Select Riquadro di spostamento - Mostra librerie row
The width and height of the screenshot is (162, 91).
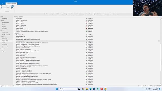[x=26, y=81]
